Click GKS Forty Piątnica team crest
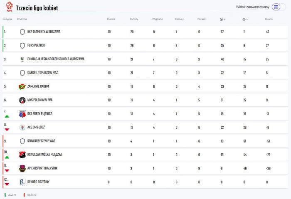Image resolution: width=291 pixels, height=199 pixels. (22, 114)
